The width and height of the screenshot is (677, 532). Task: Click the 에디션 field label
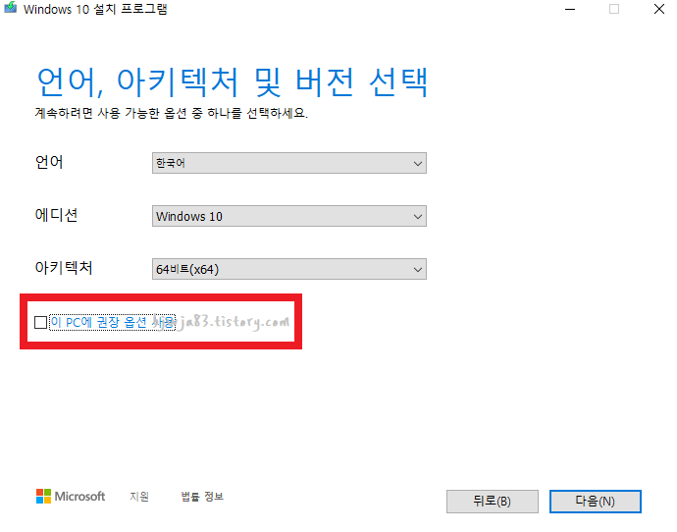pos(56,215)
